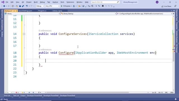This screenshot has height=101, width=179.
Task: Open the Task List panel tab
Action: [x=16, y=95]
